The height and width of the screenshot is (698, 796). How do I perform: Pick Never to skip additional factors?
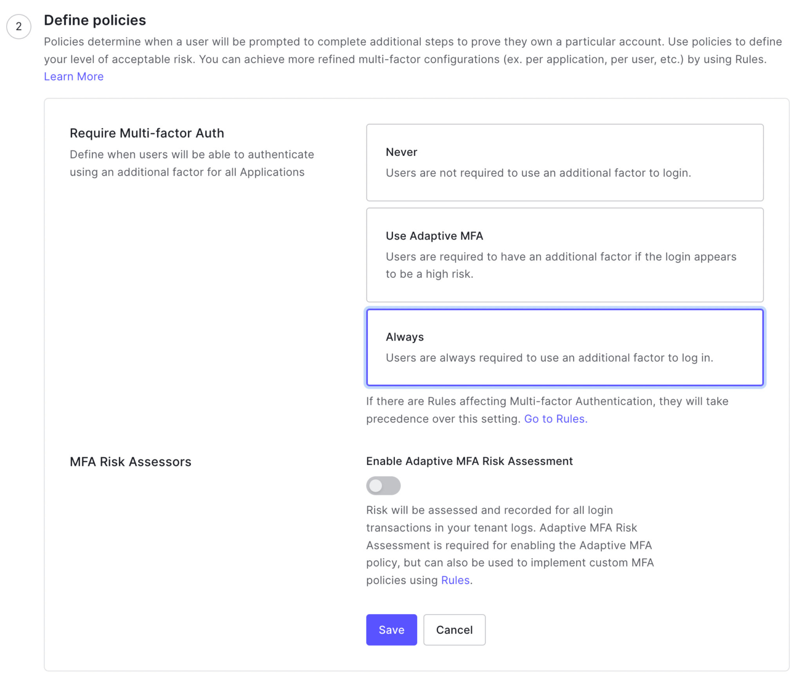click(x=564, y=162)
